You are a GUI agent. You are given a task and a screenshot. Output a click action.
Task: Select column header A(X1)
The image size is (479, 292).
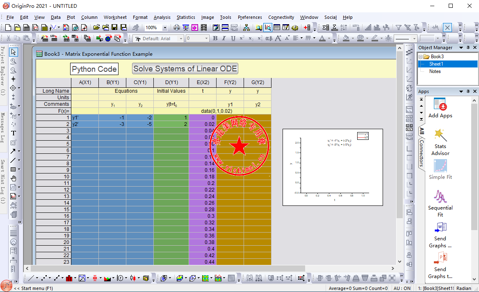tap(85, 82)
